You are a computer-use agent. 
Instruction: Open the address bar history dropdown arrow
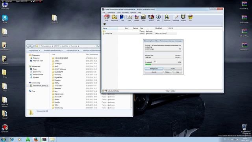[95, 46]
